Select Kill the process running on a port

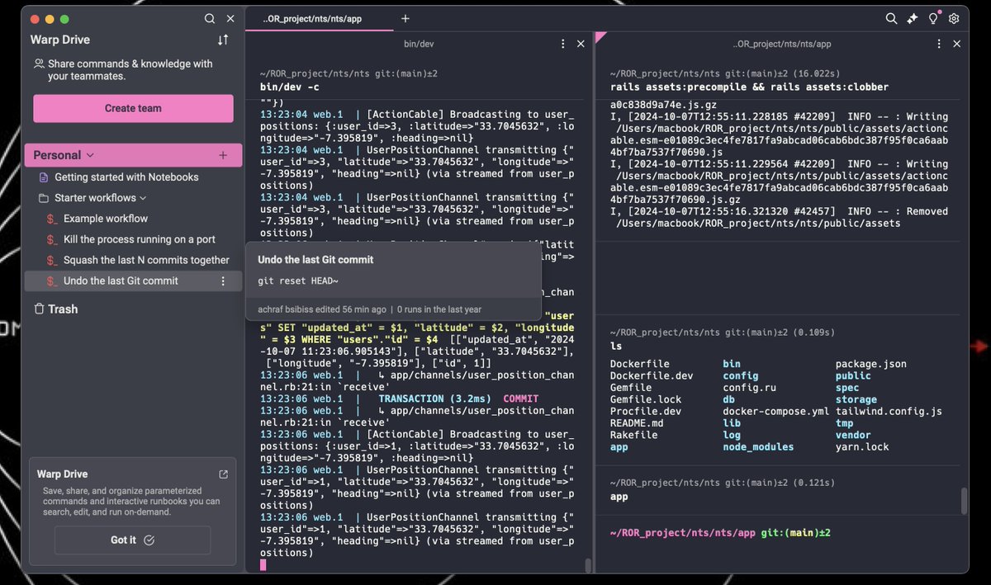[x=140, y=239]
